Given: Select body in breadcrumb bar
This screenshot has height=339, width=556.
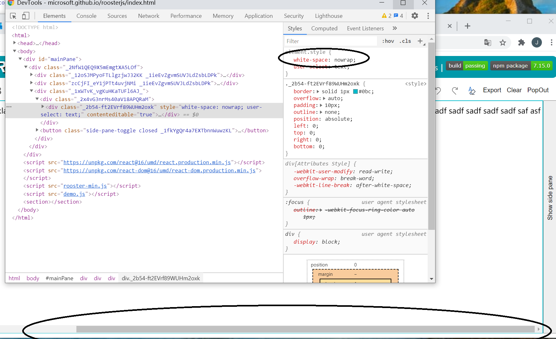Looking at the screenshot, I should 33,278.
